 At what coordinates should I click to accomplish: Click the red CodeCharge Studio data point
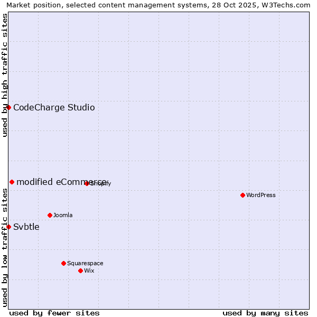(x=8, y=107)
